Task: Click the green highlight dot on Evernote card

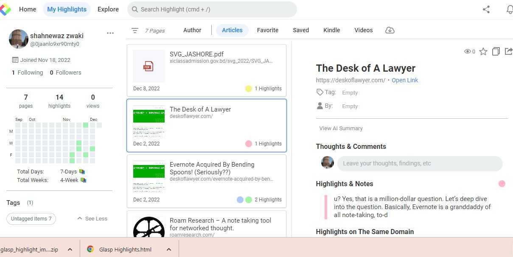Action: (249, 200)
